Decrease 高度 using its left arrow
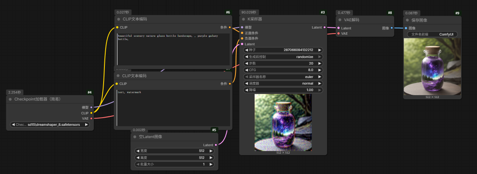Image resolution: width=477 pixels, height=174 pixels. click(138, 158)
